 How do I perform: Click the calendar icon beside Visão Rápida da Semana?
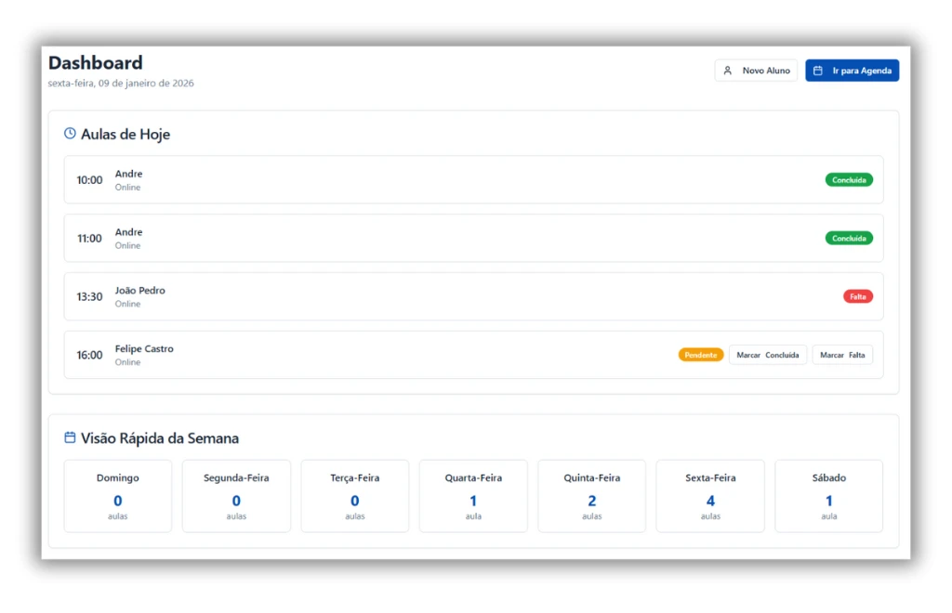(x=70, y=437)
